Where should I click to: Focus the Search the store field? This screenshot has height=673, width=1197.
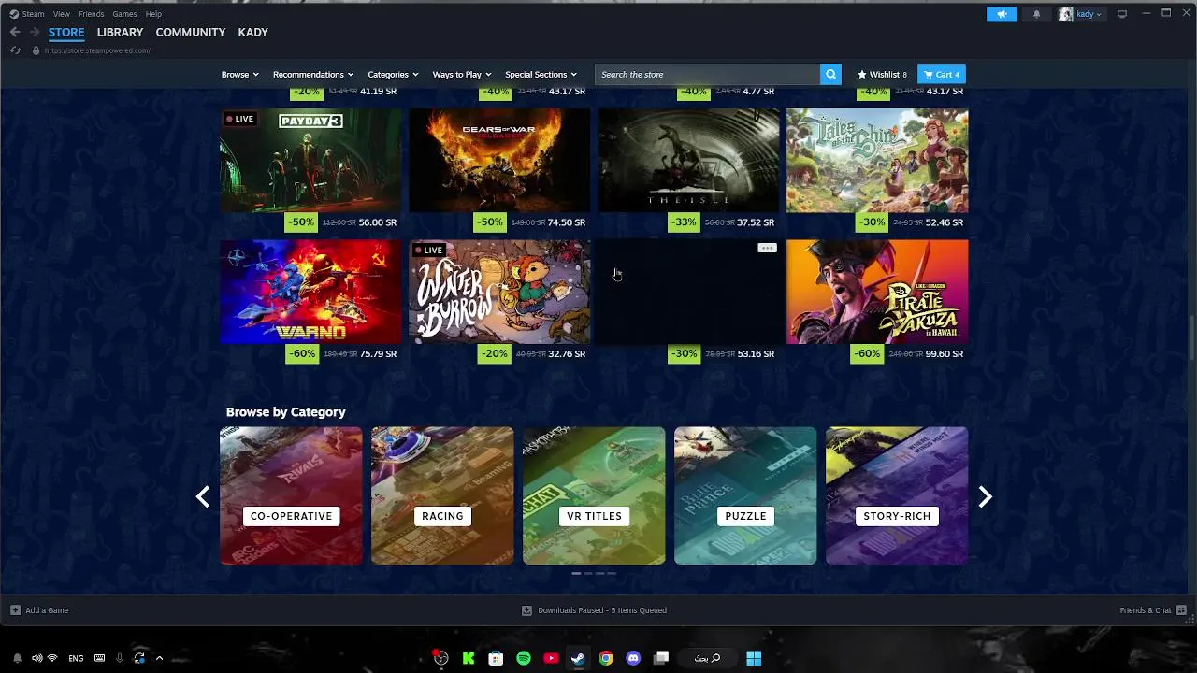point(707,75)
